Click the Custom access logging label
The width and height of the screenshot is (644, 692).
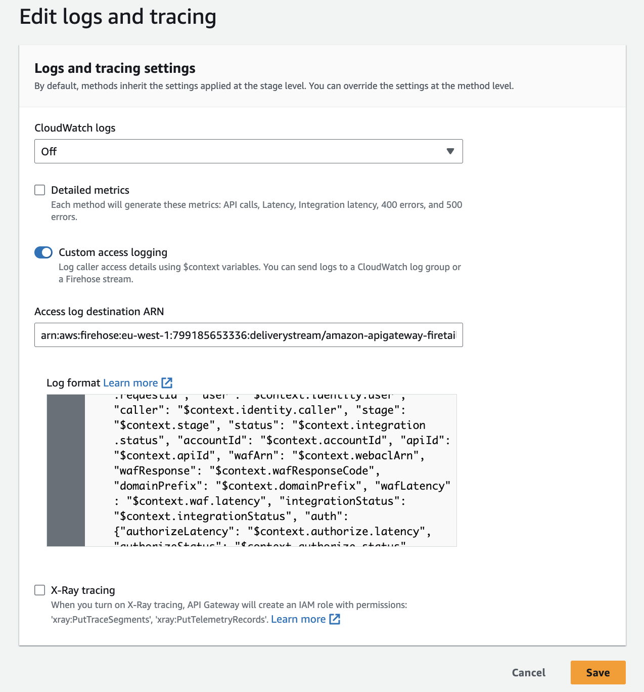coord(113,252)
